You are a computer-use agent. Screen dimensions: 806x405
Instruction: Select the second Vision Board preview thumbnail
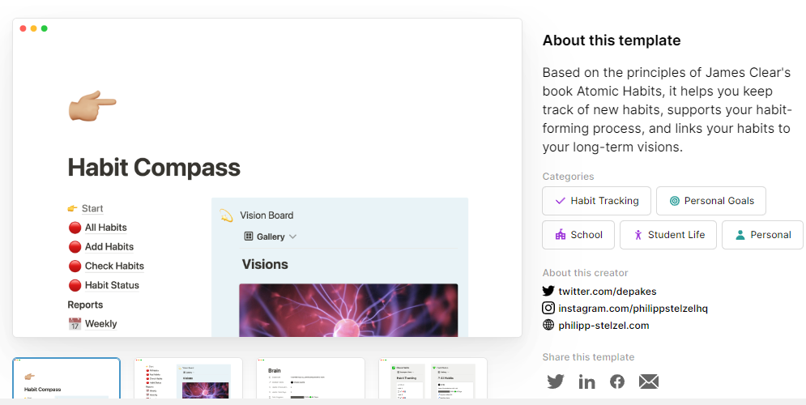coord(188,378)
